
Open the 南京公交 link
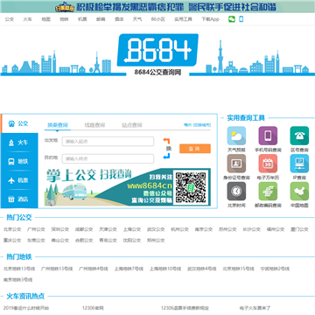[x=204, y=229]
